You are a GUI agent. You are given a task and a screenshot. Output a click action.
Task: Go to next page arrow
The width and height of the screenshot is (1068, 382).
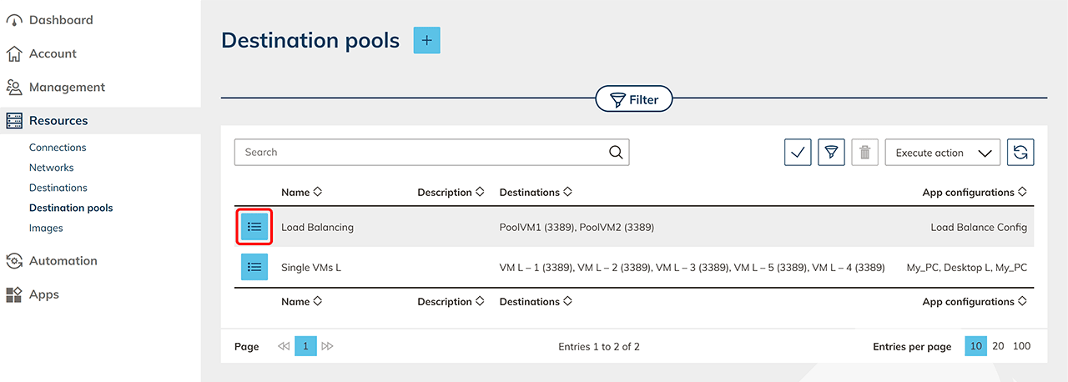click(x=327, y=346)
